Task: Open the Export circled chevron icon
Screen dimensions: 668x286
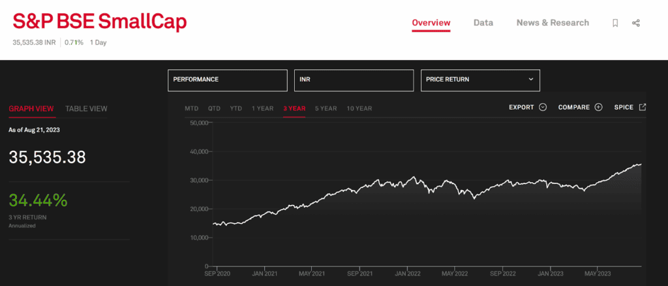Action: tap(543, 107)
